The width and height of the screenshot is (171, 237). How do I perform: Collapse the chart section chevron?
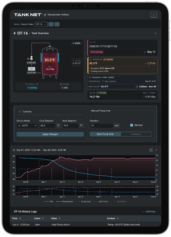pyautogui.click(x=156, y=150)
